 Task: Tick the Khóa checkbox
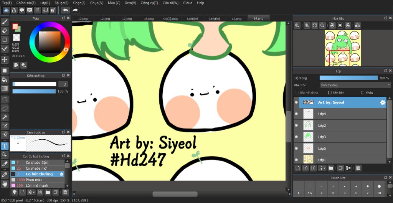363,93
